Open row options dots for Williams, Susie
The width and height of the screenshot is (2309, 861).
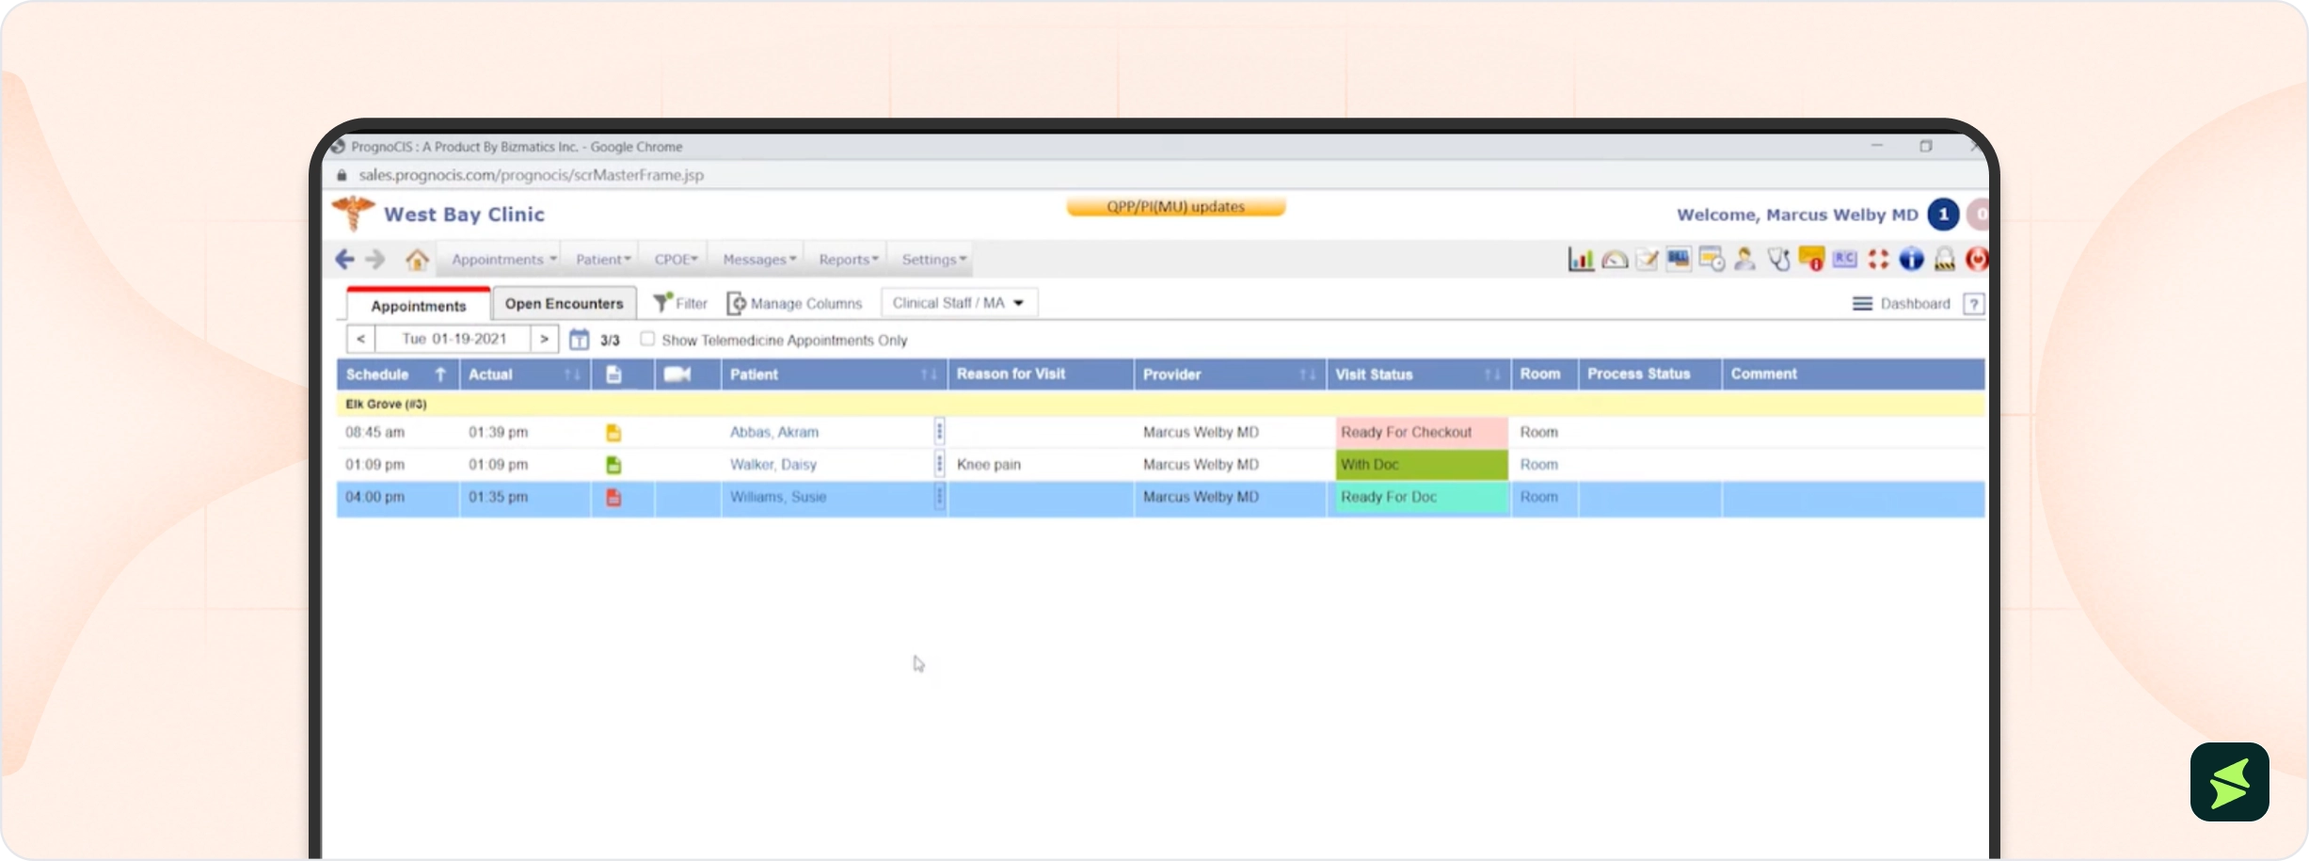[939, 497]
